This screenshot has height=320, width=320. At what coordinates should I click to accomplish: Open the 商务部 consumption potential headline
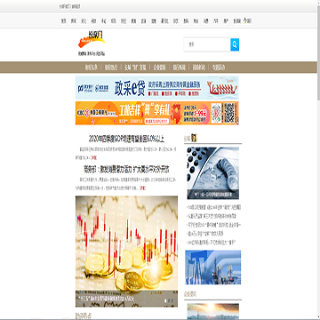(126, 170)
